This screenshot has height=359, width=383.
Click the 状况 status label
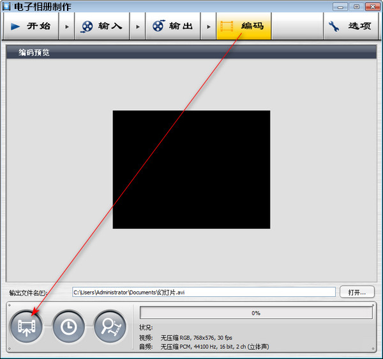point(146,328)
